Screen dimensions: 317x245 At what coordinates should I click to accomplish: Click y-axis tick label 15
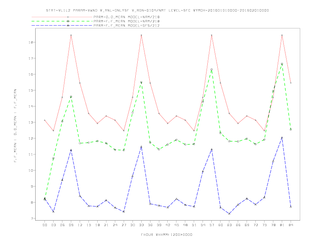coord(31,90)
